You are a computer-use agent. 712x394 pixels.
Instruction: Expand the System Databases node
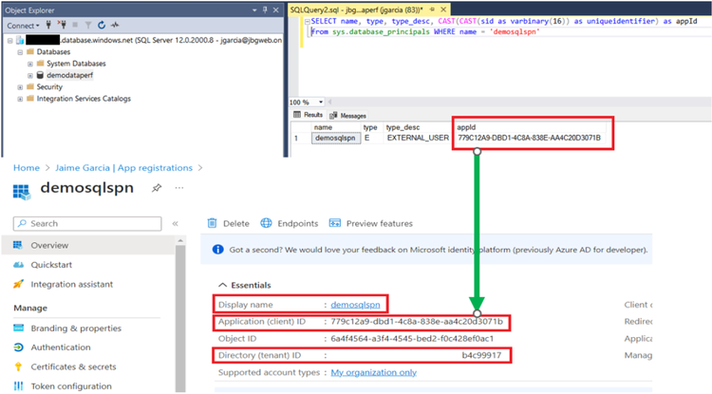pos(30,64)
